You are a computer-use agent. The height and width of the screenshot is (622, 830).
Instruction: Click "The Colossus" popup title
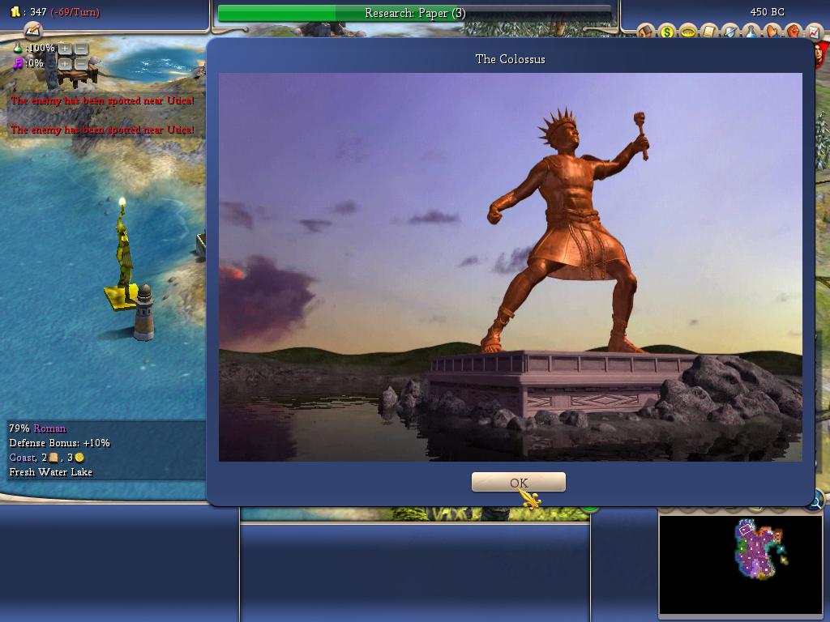[x=510, y=59]
